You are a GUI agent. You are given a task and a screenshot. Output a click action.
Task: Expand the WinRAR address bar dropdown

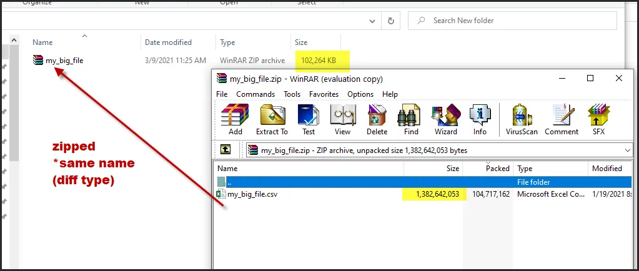click(628, 150)
